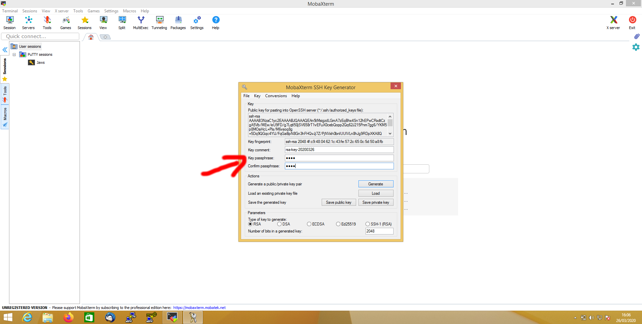Close the SSH Key Generator dialog

point(396,86)
